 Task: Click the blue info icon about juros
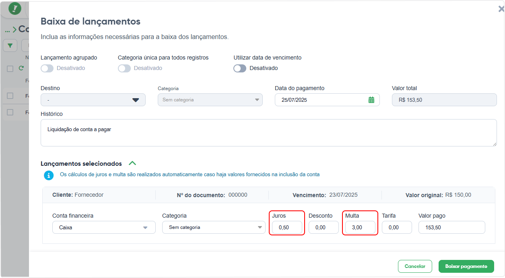click(x=49, y=175)
